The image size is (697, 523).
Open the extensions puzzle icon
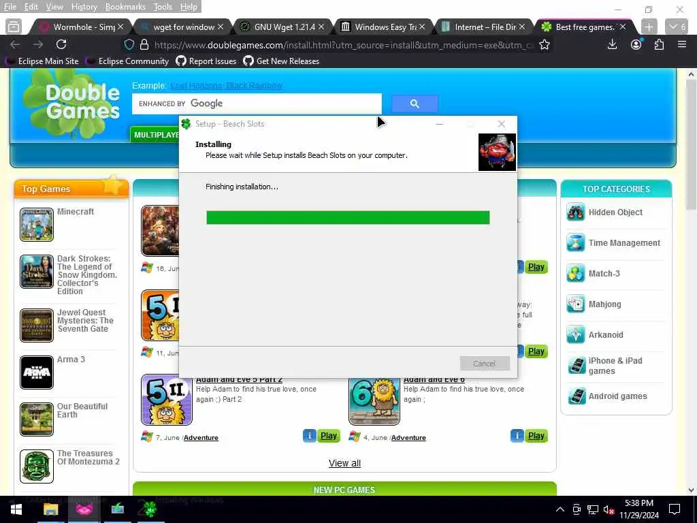pos(659,44)
